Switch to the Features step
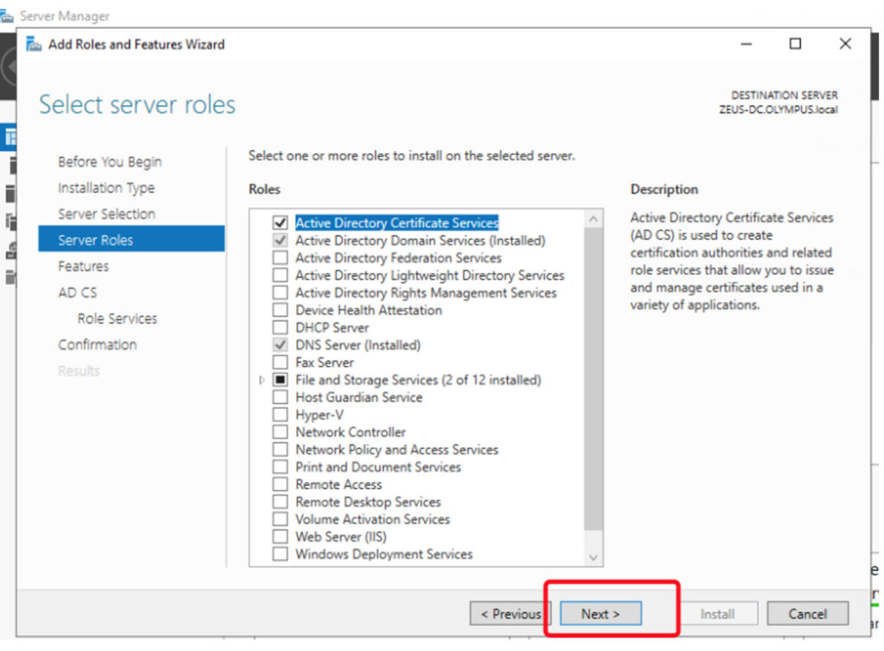The height and width of the screenshot is (651, 884). click(84, 267)
